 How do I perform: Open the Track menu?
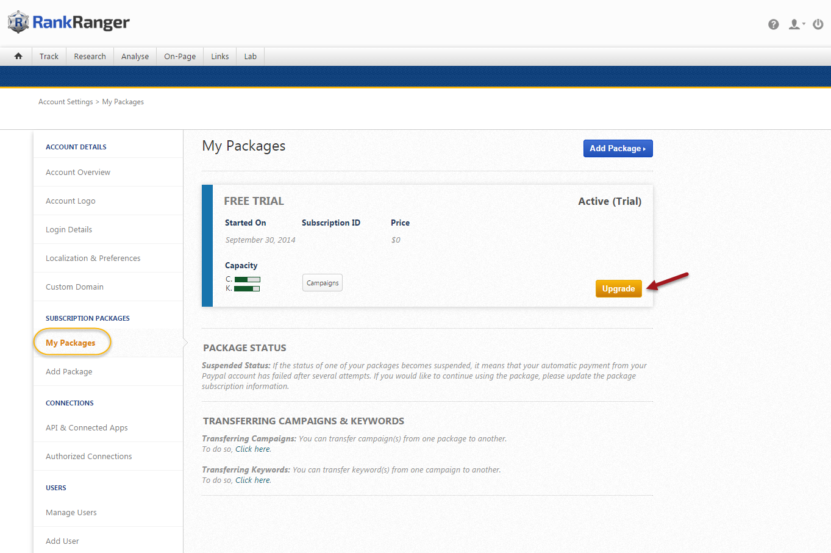click(49, 56)
